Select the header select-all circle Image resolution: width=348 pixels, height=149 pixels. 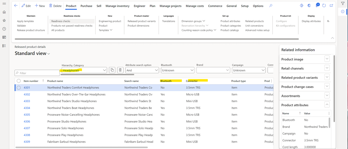(x=19, y=81)
